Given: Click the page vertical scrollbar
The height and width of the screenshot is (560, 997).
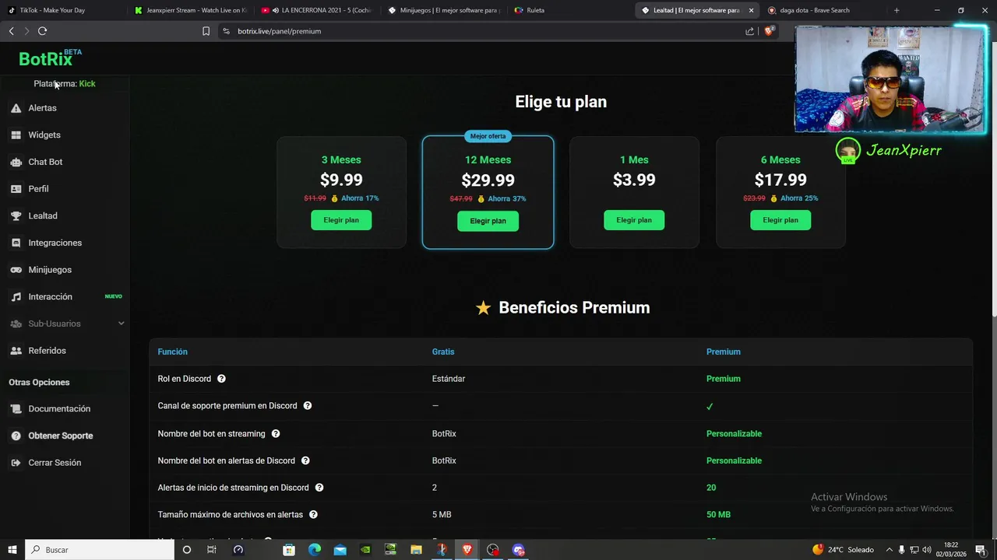Looking at the screenshot, I should click(994, 179).
